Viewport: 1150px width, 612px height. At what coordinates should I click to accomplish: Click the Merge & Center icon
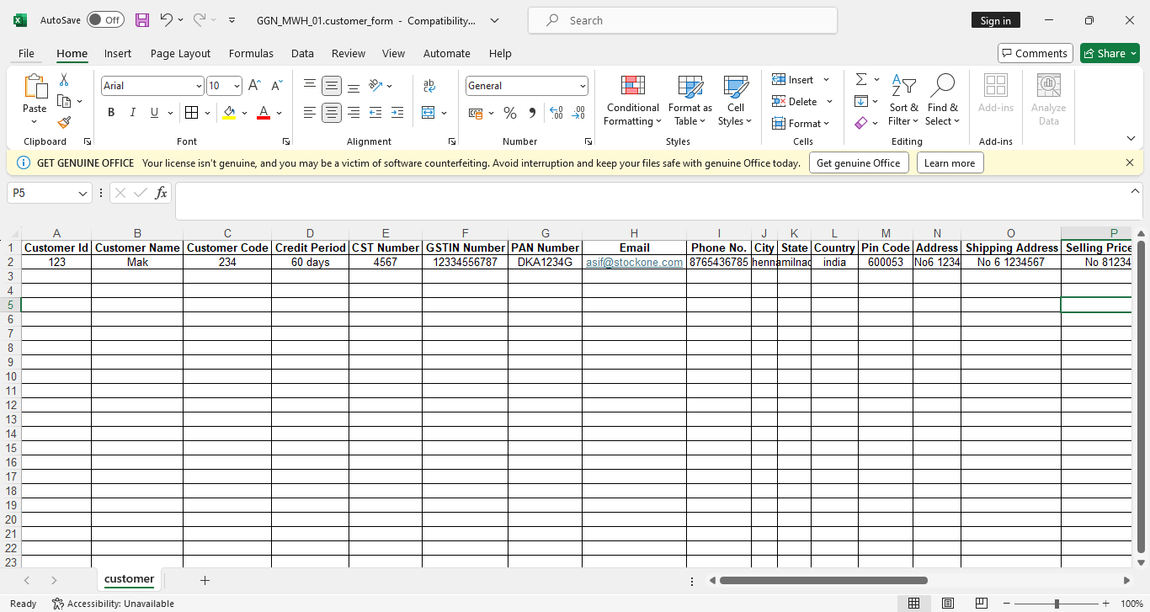(x=429, y=113)
